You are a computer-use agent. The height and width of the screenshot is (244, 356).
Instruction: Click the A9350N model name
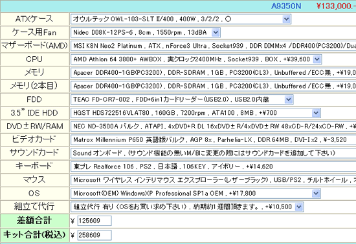click(286, 6)
